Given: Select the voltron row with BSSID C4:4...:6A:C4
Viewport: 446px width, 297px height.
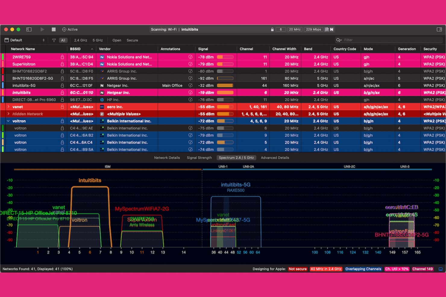Looking at the screenshot, I should [223, 142].
